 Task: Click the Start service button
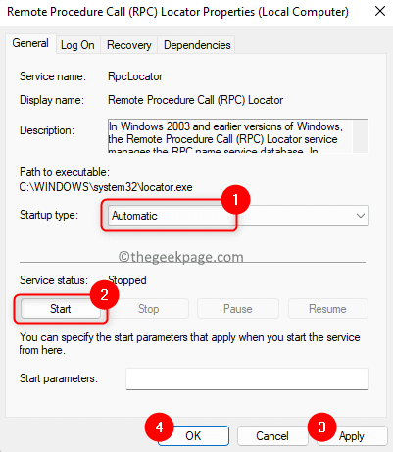[x=61, y=309]
